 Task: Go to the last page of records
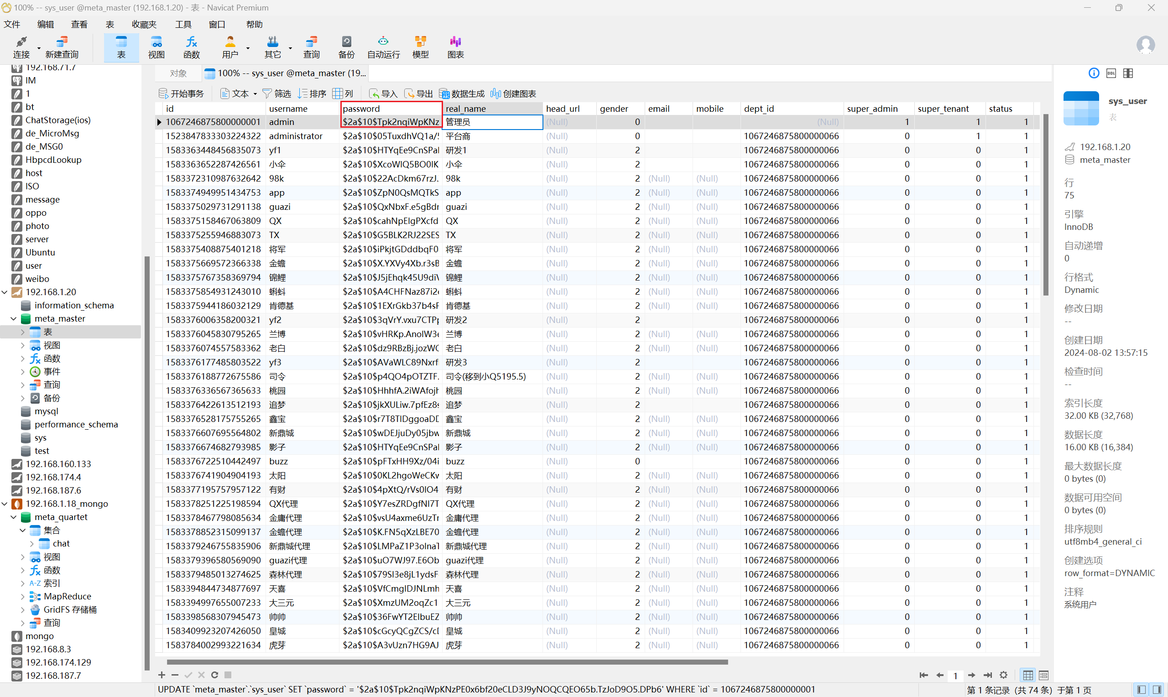pos(987,675)
